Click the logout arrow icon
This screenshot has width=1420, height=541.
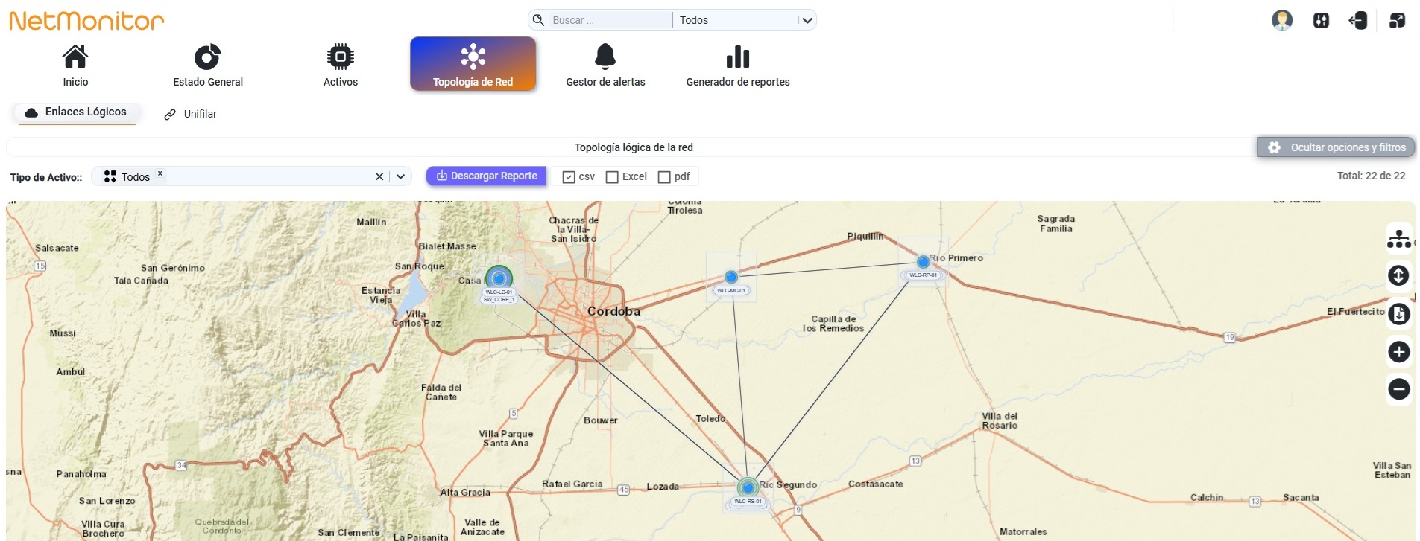[1358, 20]
